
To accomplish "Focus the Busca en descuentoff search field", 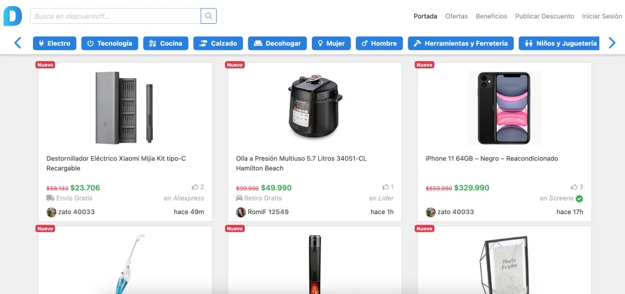I will pyautogui.click(x=115, y=16).
